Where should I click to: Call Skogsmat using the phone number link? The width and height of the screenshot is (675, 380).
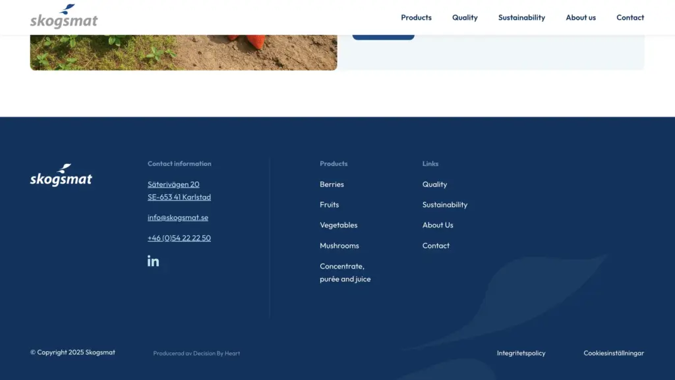coord(179,238)
